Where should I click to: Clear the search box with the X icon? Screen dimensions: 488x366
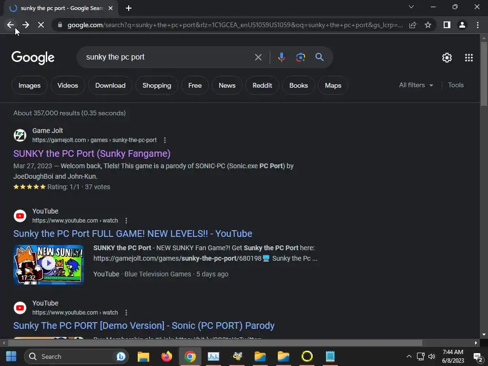click(258, 57)
